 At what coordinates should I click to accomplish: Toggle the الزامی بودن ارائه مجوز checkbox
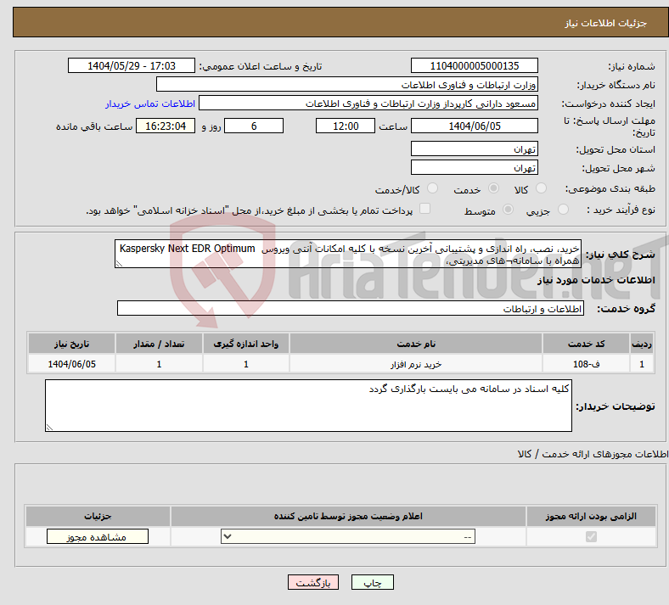pos(591,536)
